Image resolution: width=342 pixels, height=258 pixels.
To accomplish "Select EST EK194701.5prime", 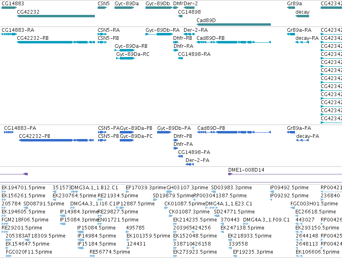I will [23, 188].
